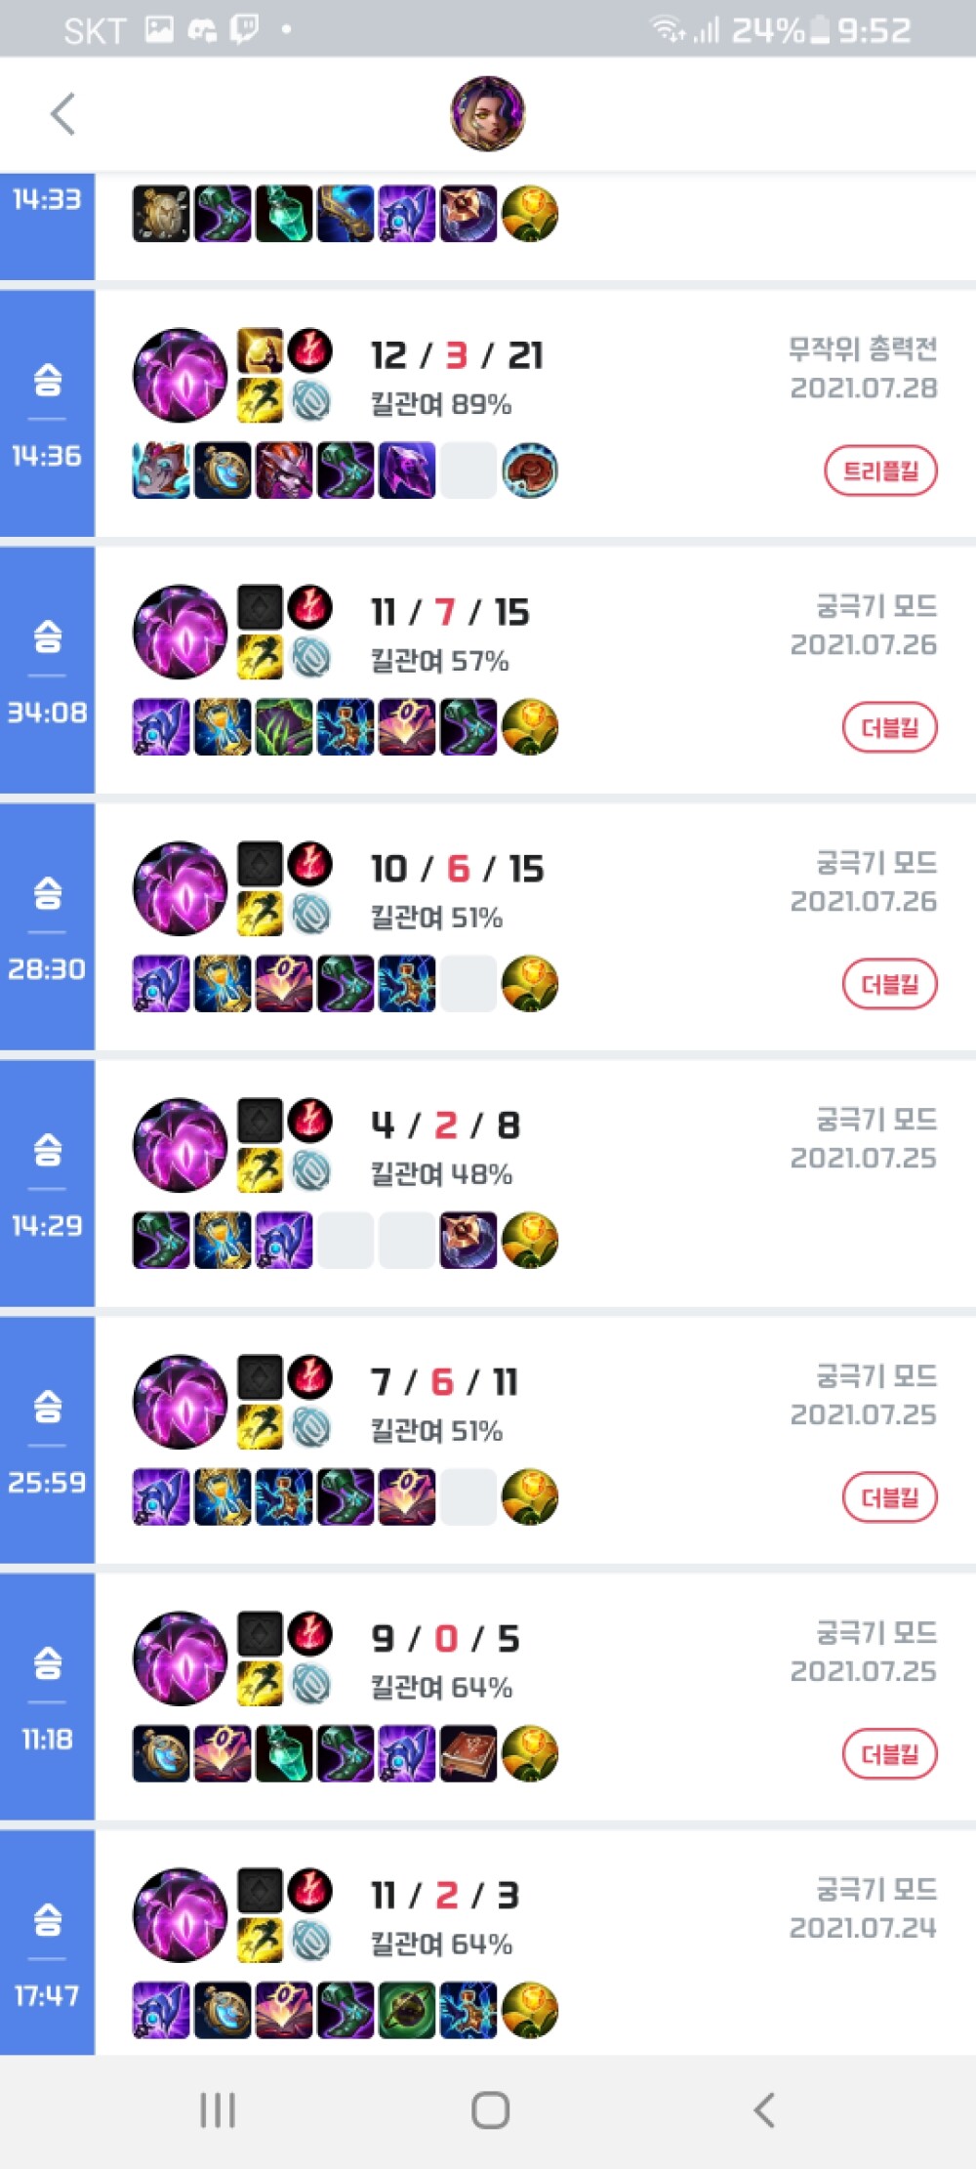This screenshot has height=2169, width=976.
Task: Open the 12 / 3 / 21 match champion icon
Action: click(181, 375)
